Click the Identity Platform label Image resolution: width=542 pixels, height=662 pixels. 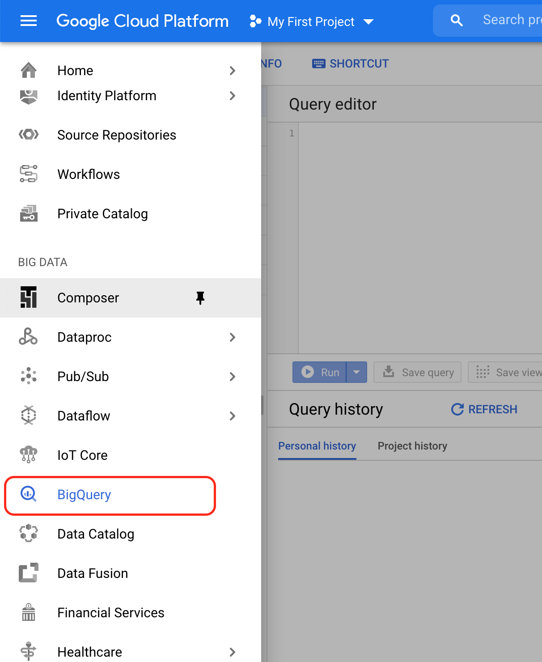pos(107,96)
